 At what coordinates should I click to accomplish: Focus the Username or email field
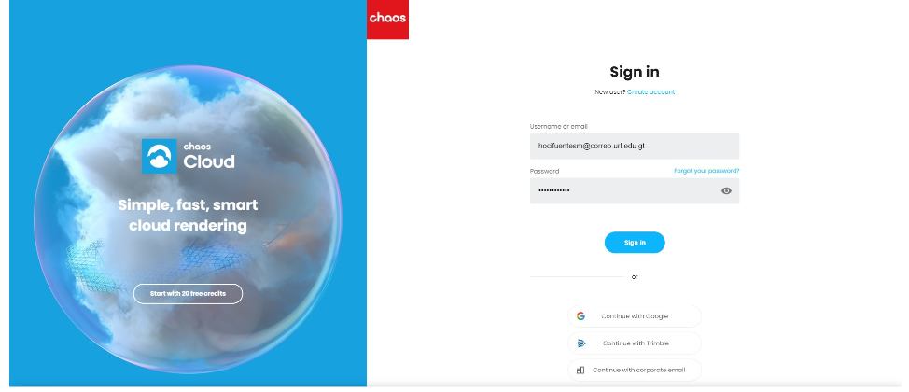(635, 147)
